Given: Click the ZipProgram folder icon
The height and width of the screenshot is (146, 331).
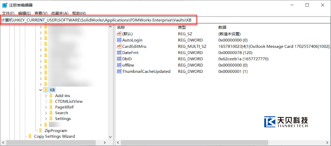Looking at the screenshot, I should coord(41,131).
